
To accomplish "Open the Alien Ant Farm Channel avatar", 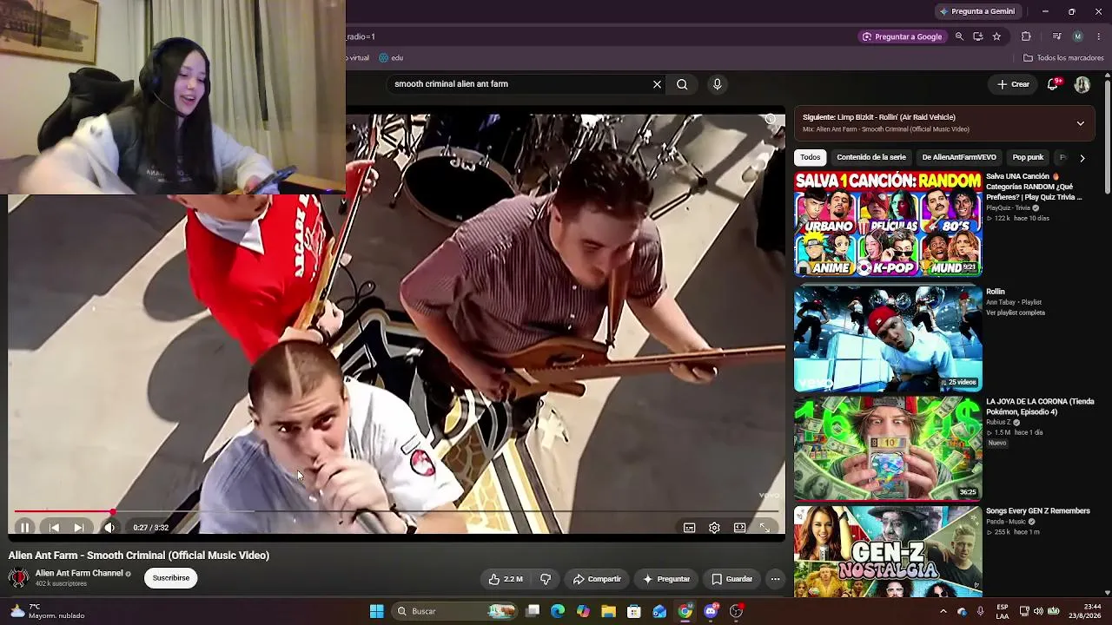I will [x=18, y=577].
